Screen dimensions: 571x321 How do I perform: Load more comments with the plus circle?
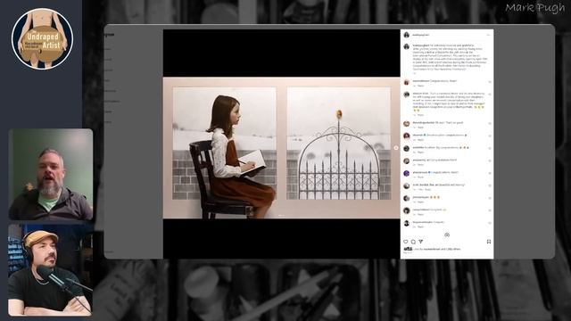tap(447, 235)
